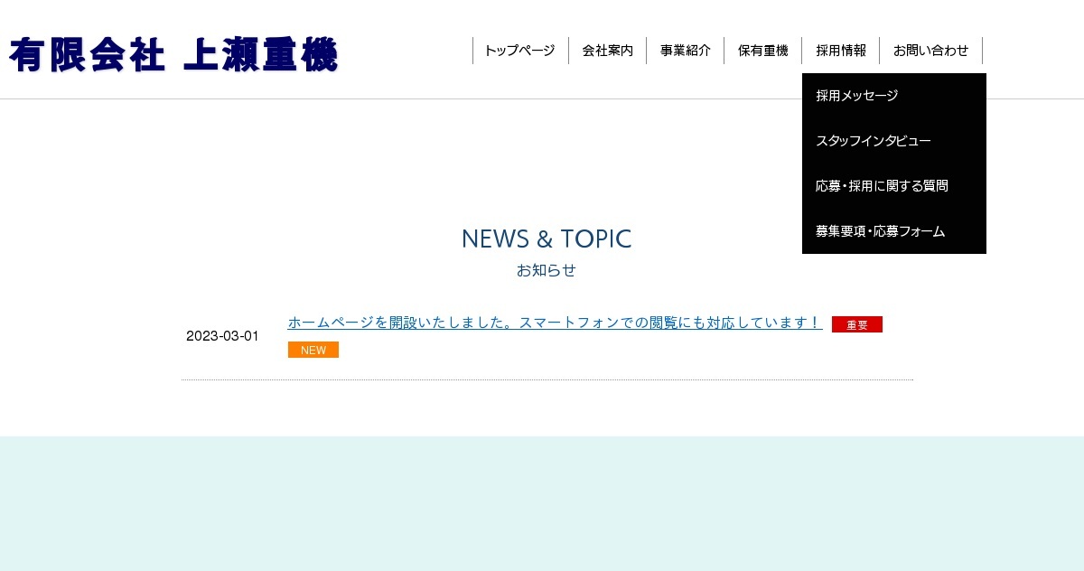Click the 保有重機 navigation item
Image resolution: width=1084 pixels, height=571 pixels.
762,51
